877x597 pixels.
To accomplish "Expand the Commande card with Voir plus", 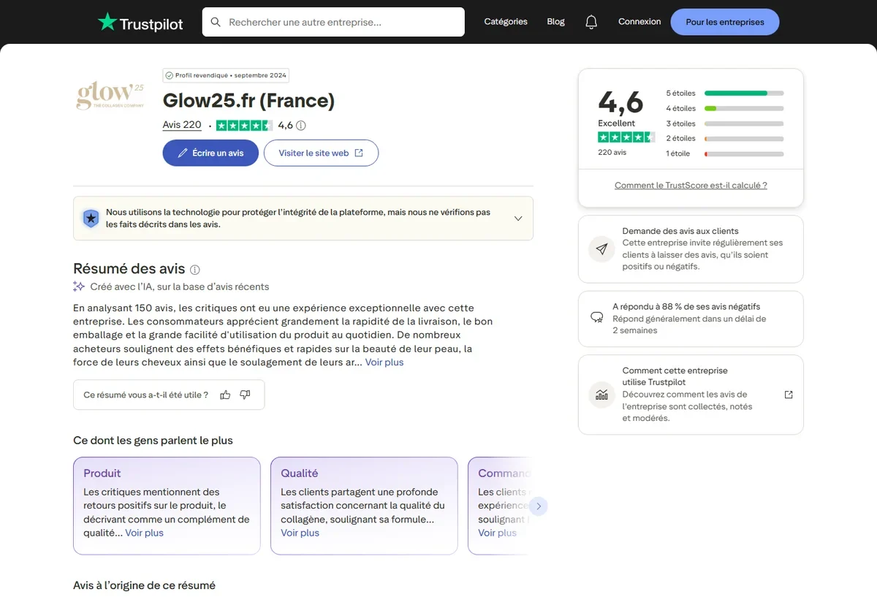I will click(x=498, y=533).
